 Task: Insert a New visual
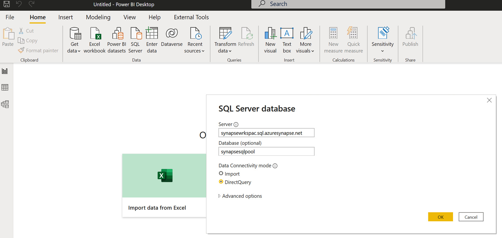[270, 40]
